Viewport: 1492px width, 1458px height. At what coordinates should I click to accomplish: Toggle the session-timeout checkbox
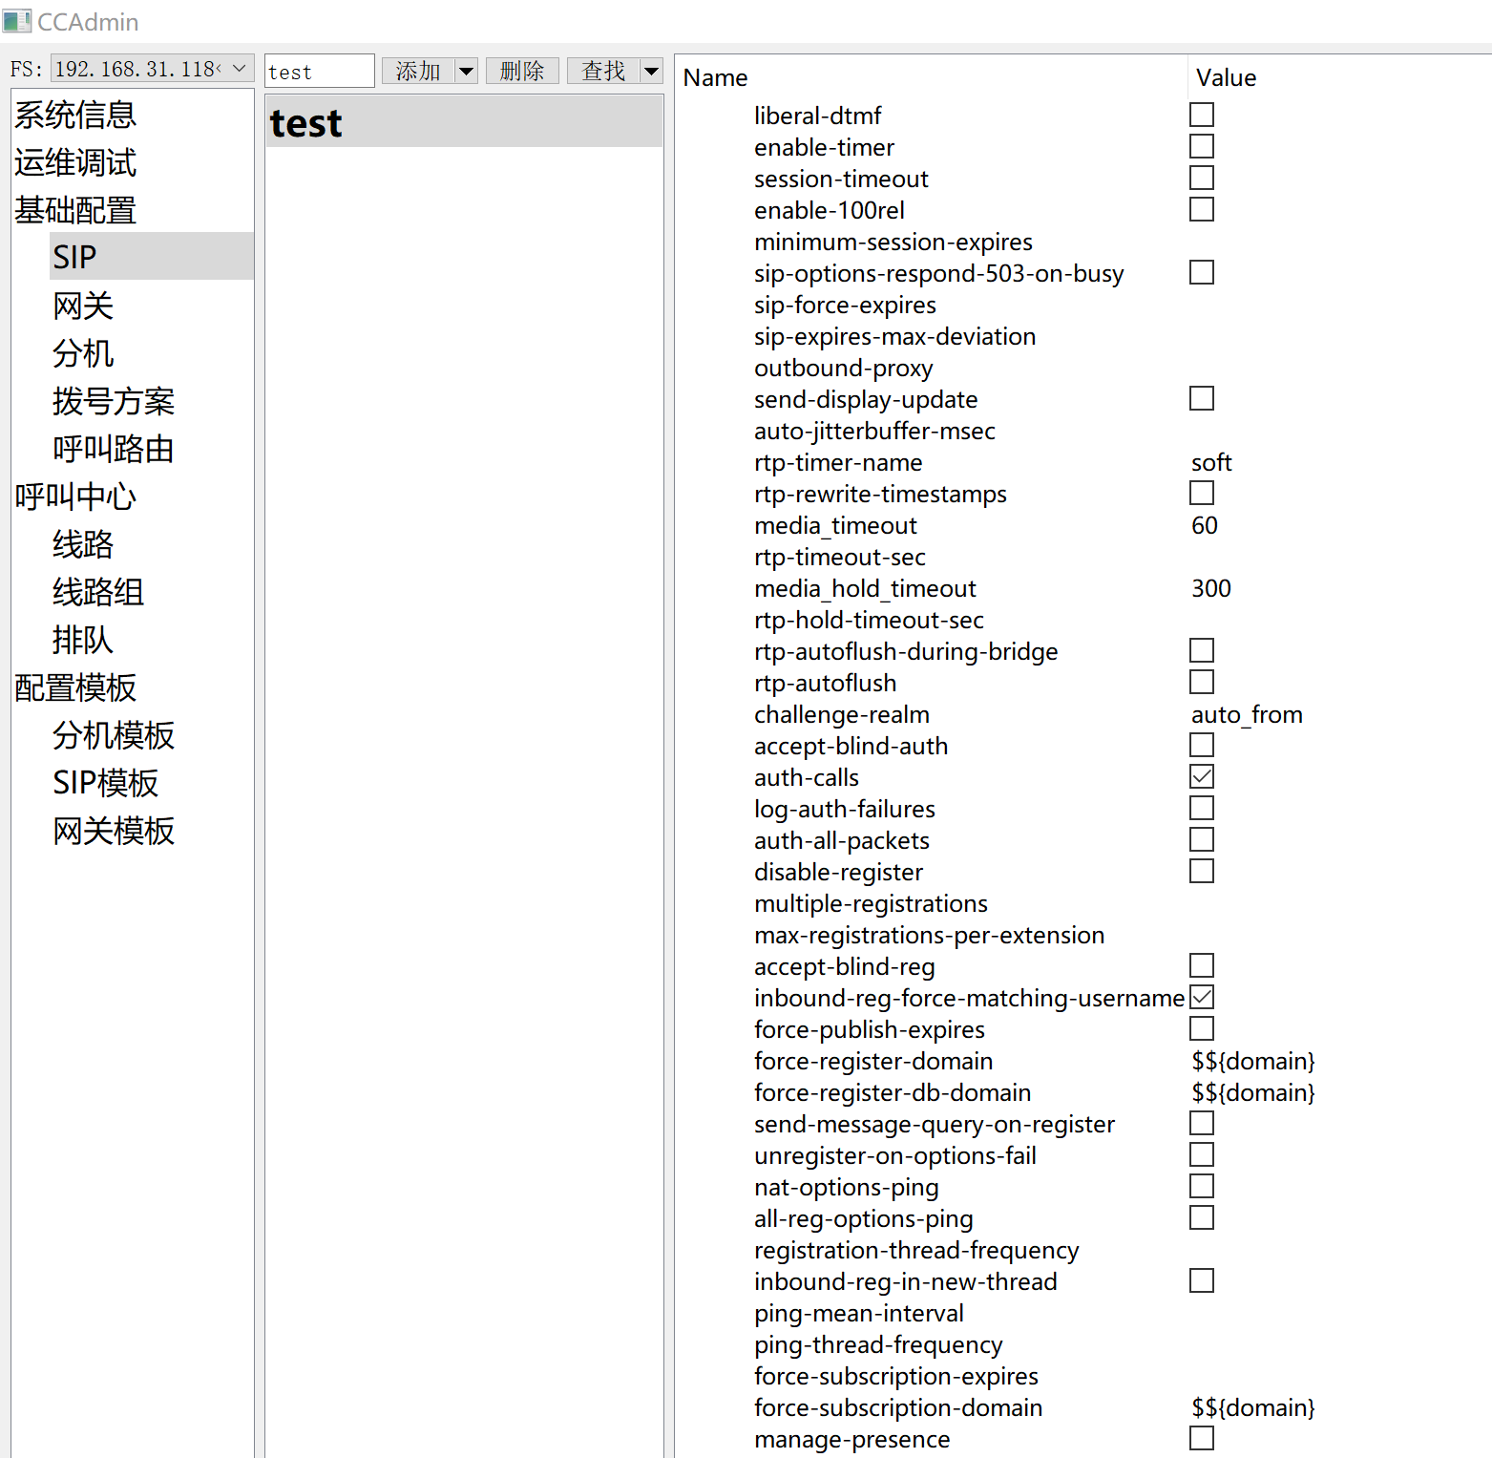(x=1202, y=178)
